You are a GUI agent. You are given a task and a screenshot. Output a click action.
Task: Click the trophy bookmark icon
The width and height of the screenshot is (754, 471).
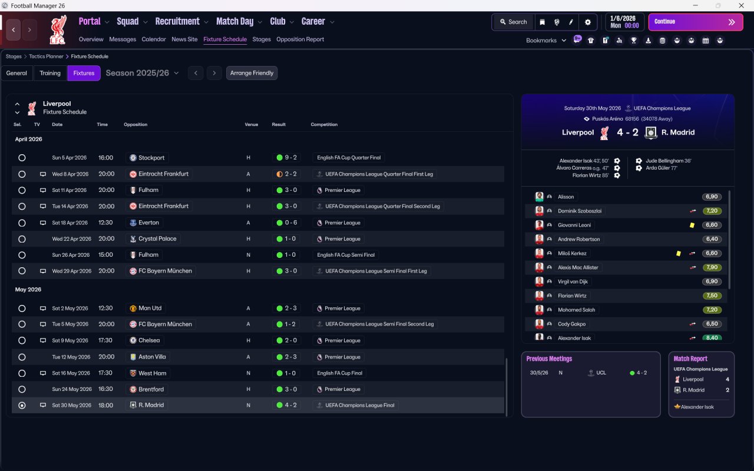tap(634, 41)
